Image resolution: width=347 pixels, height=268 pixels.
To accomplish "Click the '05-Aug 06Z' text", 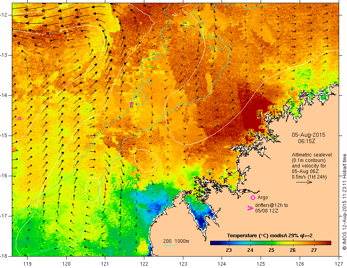I will [x=305, y=171].
